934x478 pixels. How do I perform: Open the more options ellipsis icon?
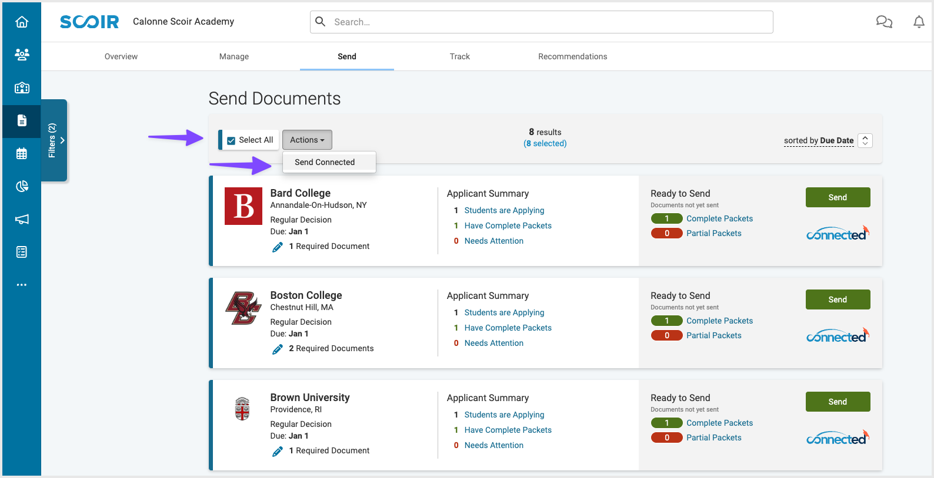point(22,285)
